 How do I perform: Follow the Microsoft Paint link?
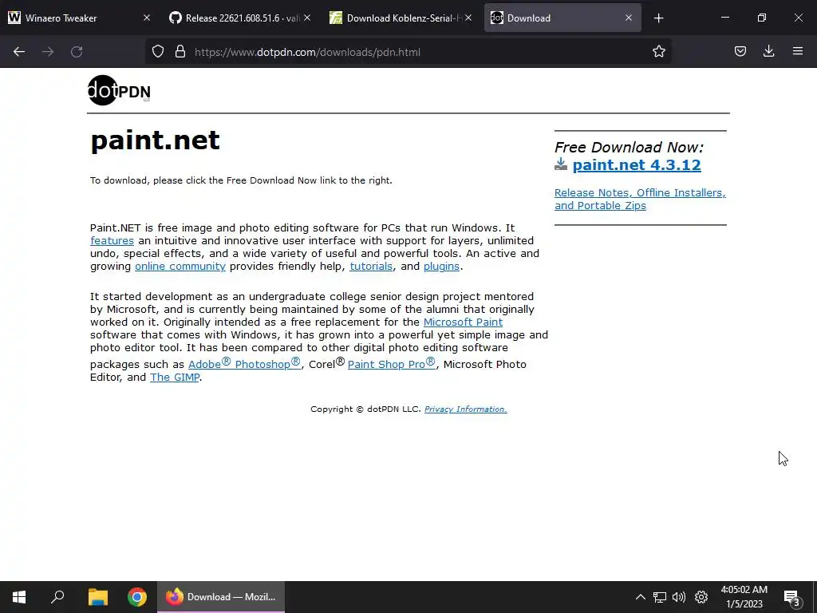464,322
